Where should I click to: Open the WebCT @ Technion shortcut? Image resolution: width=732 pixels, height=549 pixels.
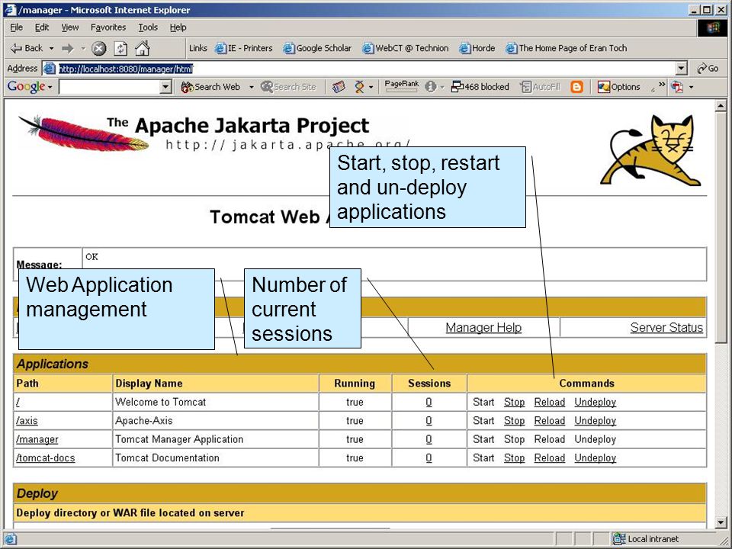406,48
